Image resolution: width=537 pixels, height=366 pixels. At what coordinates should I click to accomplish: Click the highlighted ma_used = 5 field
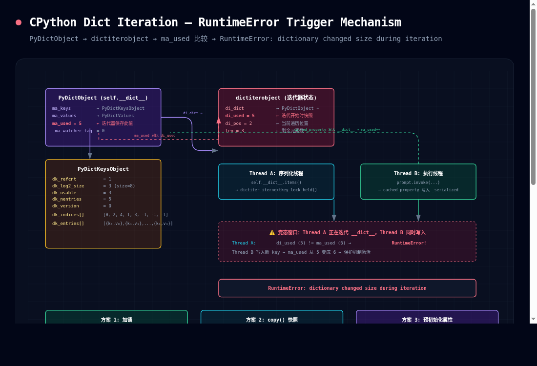pyautogui.click(x=67, y=123)
